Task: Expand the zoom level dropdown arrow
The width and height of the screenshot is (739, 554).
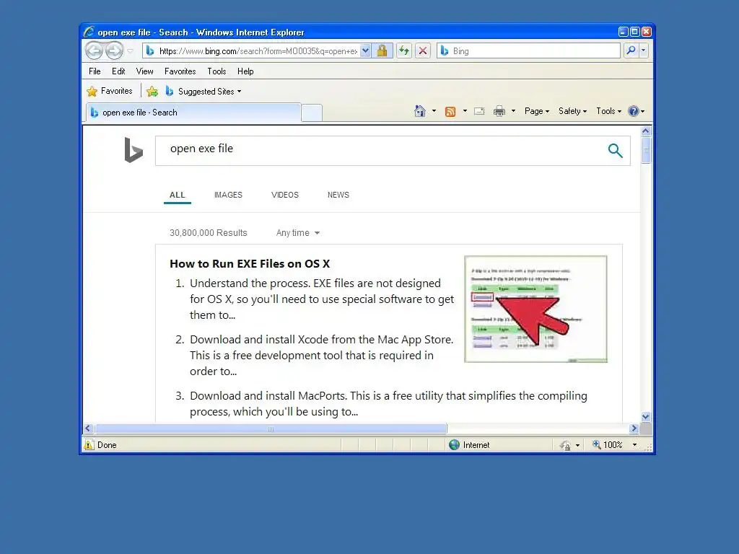Action: pyautogui.click(x=634, y=444)
